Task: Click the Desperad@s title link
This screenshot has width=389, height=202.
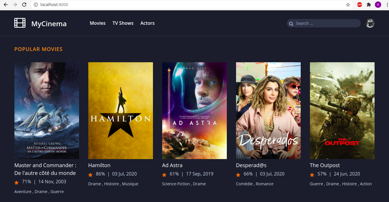Action: pyautogui.click(x=251, y=165)
